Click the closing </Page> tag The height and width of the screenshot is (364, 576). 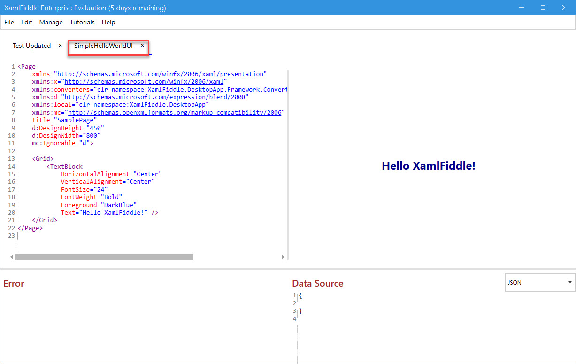[x=30, y=228]
